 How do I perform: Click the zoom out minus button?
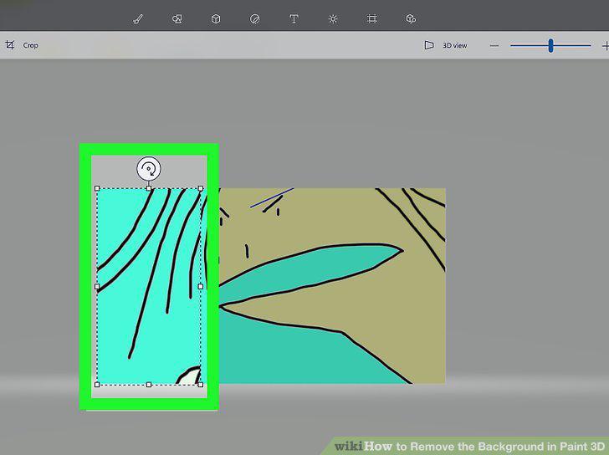point(494,46)
